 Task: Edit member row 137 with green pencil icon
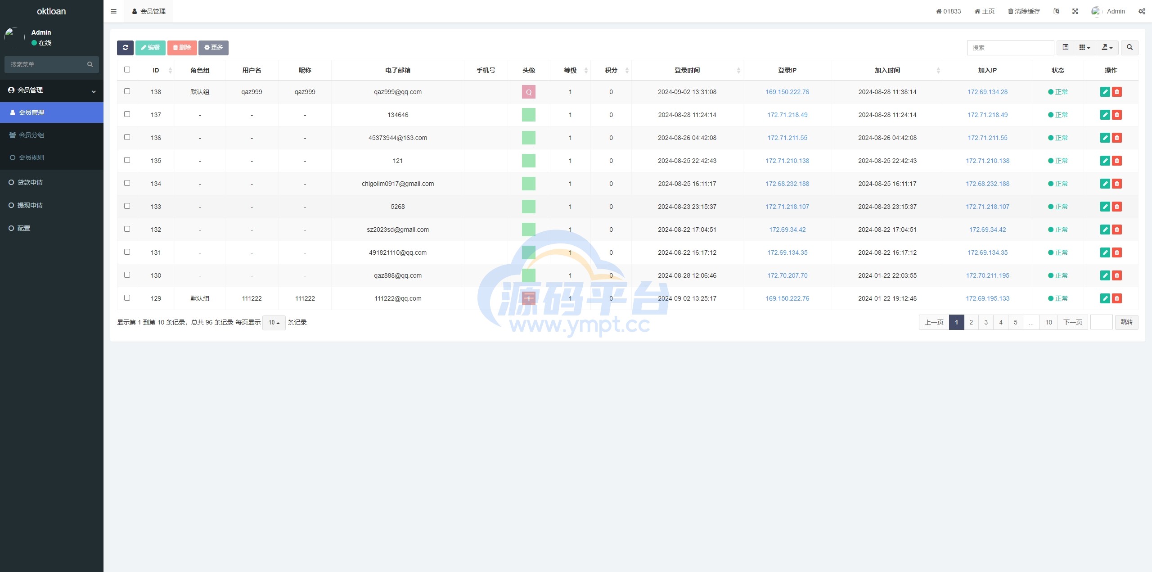point(1105,115)
